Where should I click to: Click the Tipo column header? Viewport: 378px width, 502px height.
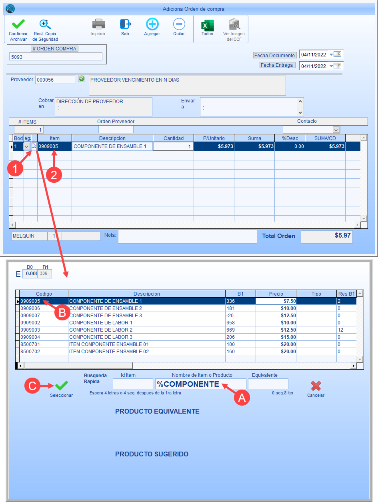click(316, 294)
